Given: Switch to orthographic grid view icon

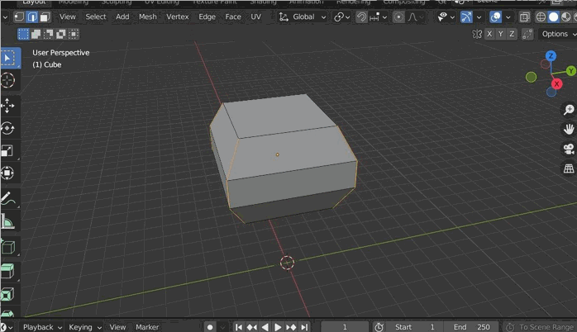Looking at the screenshot, I should 569,168.
